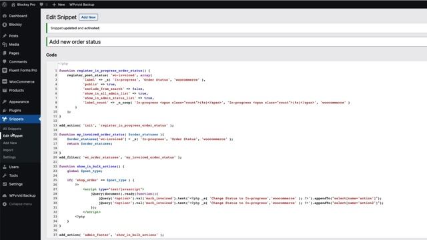Open WPvivid Backup in top admin bar
This screenshot has width=427, height=240.
81,5
